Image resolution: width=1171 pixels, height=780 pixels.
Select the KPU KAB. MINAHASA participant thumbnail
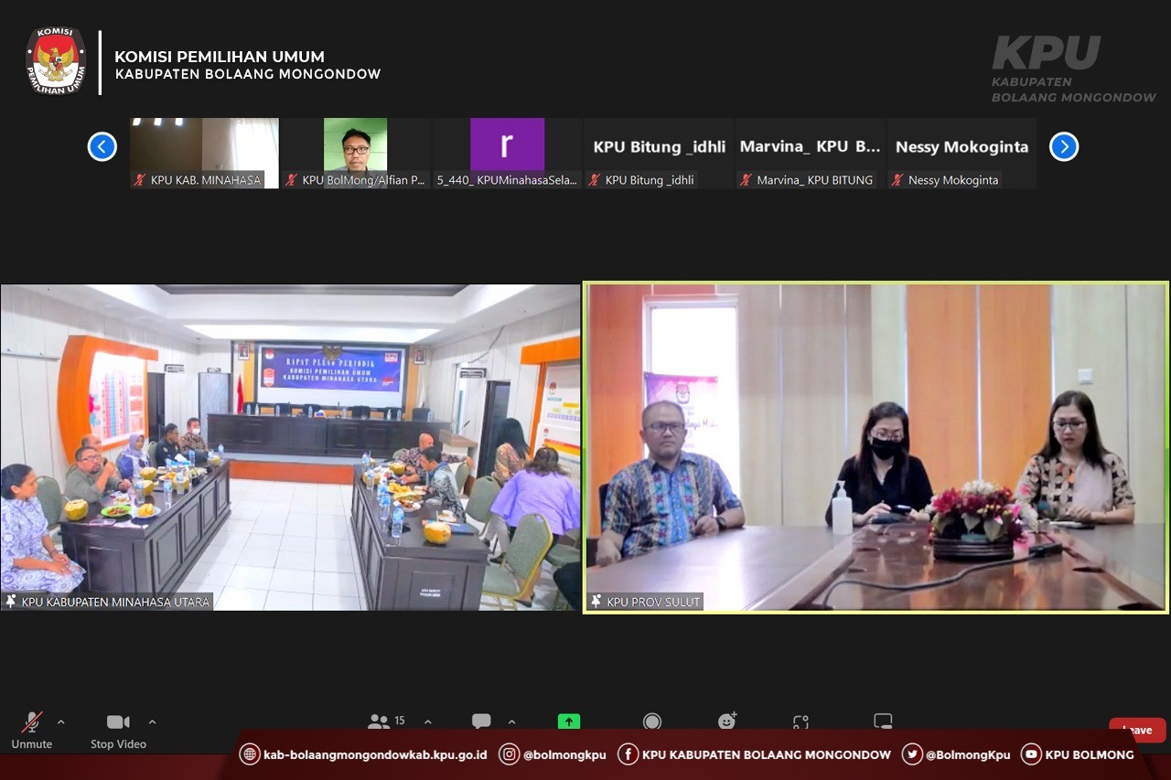tap(204, 153)
